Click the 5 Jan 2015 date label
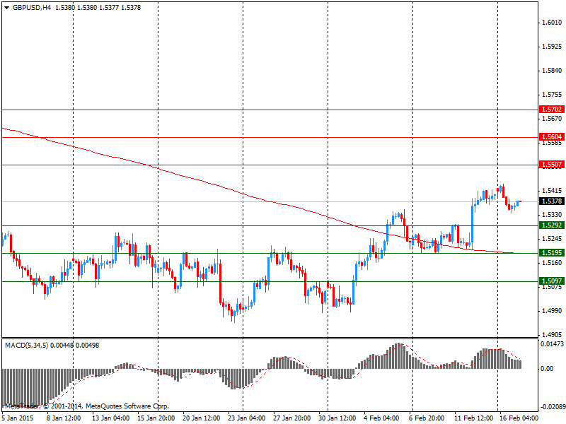This screenshot has height=424, width=566. (x=18, y=418)
